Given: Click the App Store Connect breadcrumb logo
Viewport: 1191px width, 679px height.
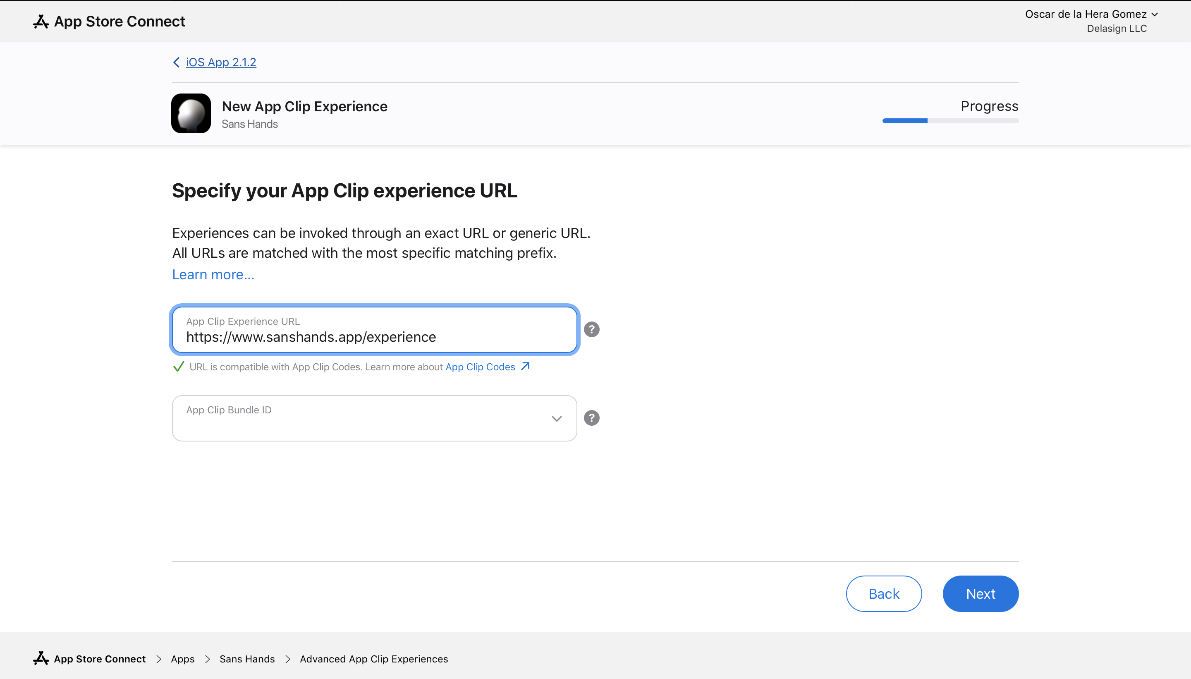Looking at the screenshot, I should point(39,659).
